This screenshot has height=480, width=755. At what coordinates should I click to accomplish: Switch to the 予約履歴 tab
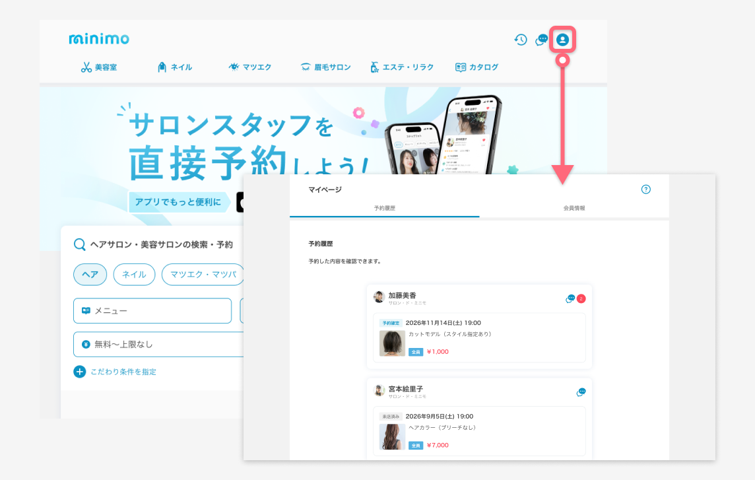click(x=384, y=208)
